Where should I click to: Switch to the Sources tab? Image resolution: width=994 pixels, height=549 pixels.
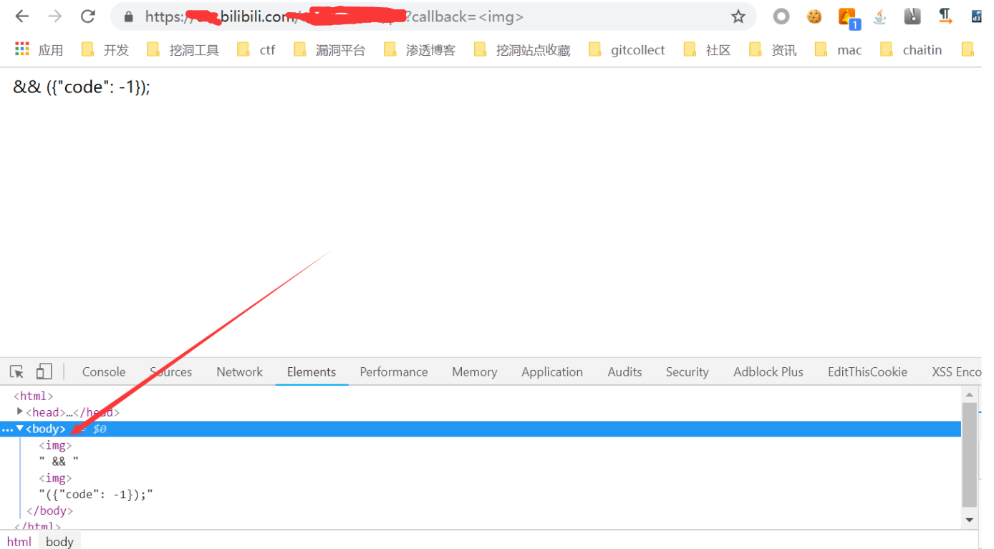[171, 371]
